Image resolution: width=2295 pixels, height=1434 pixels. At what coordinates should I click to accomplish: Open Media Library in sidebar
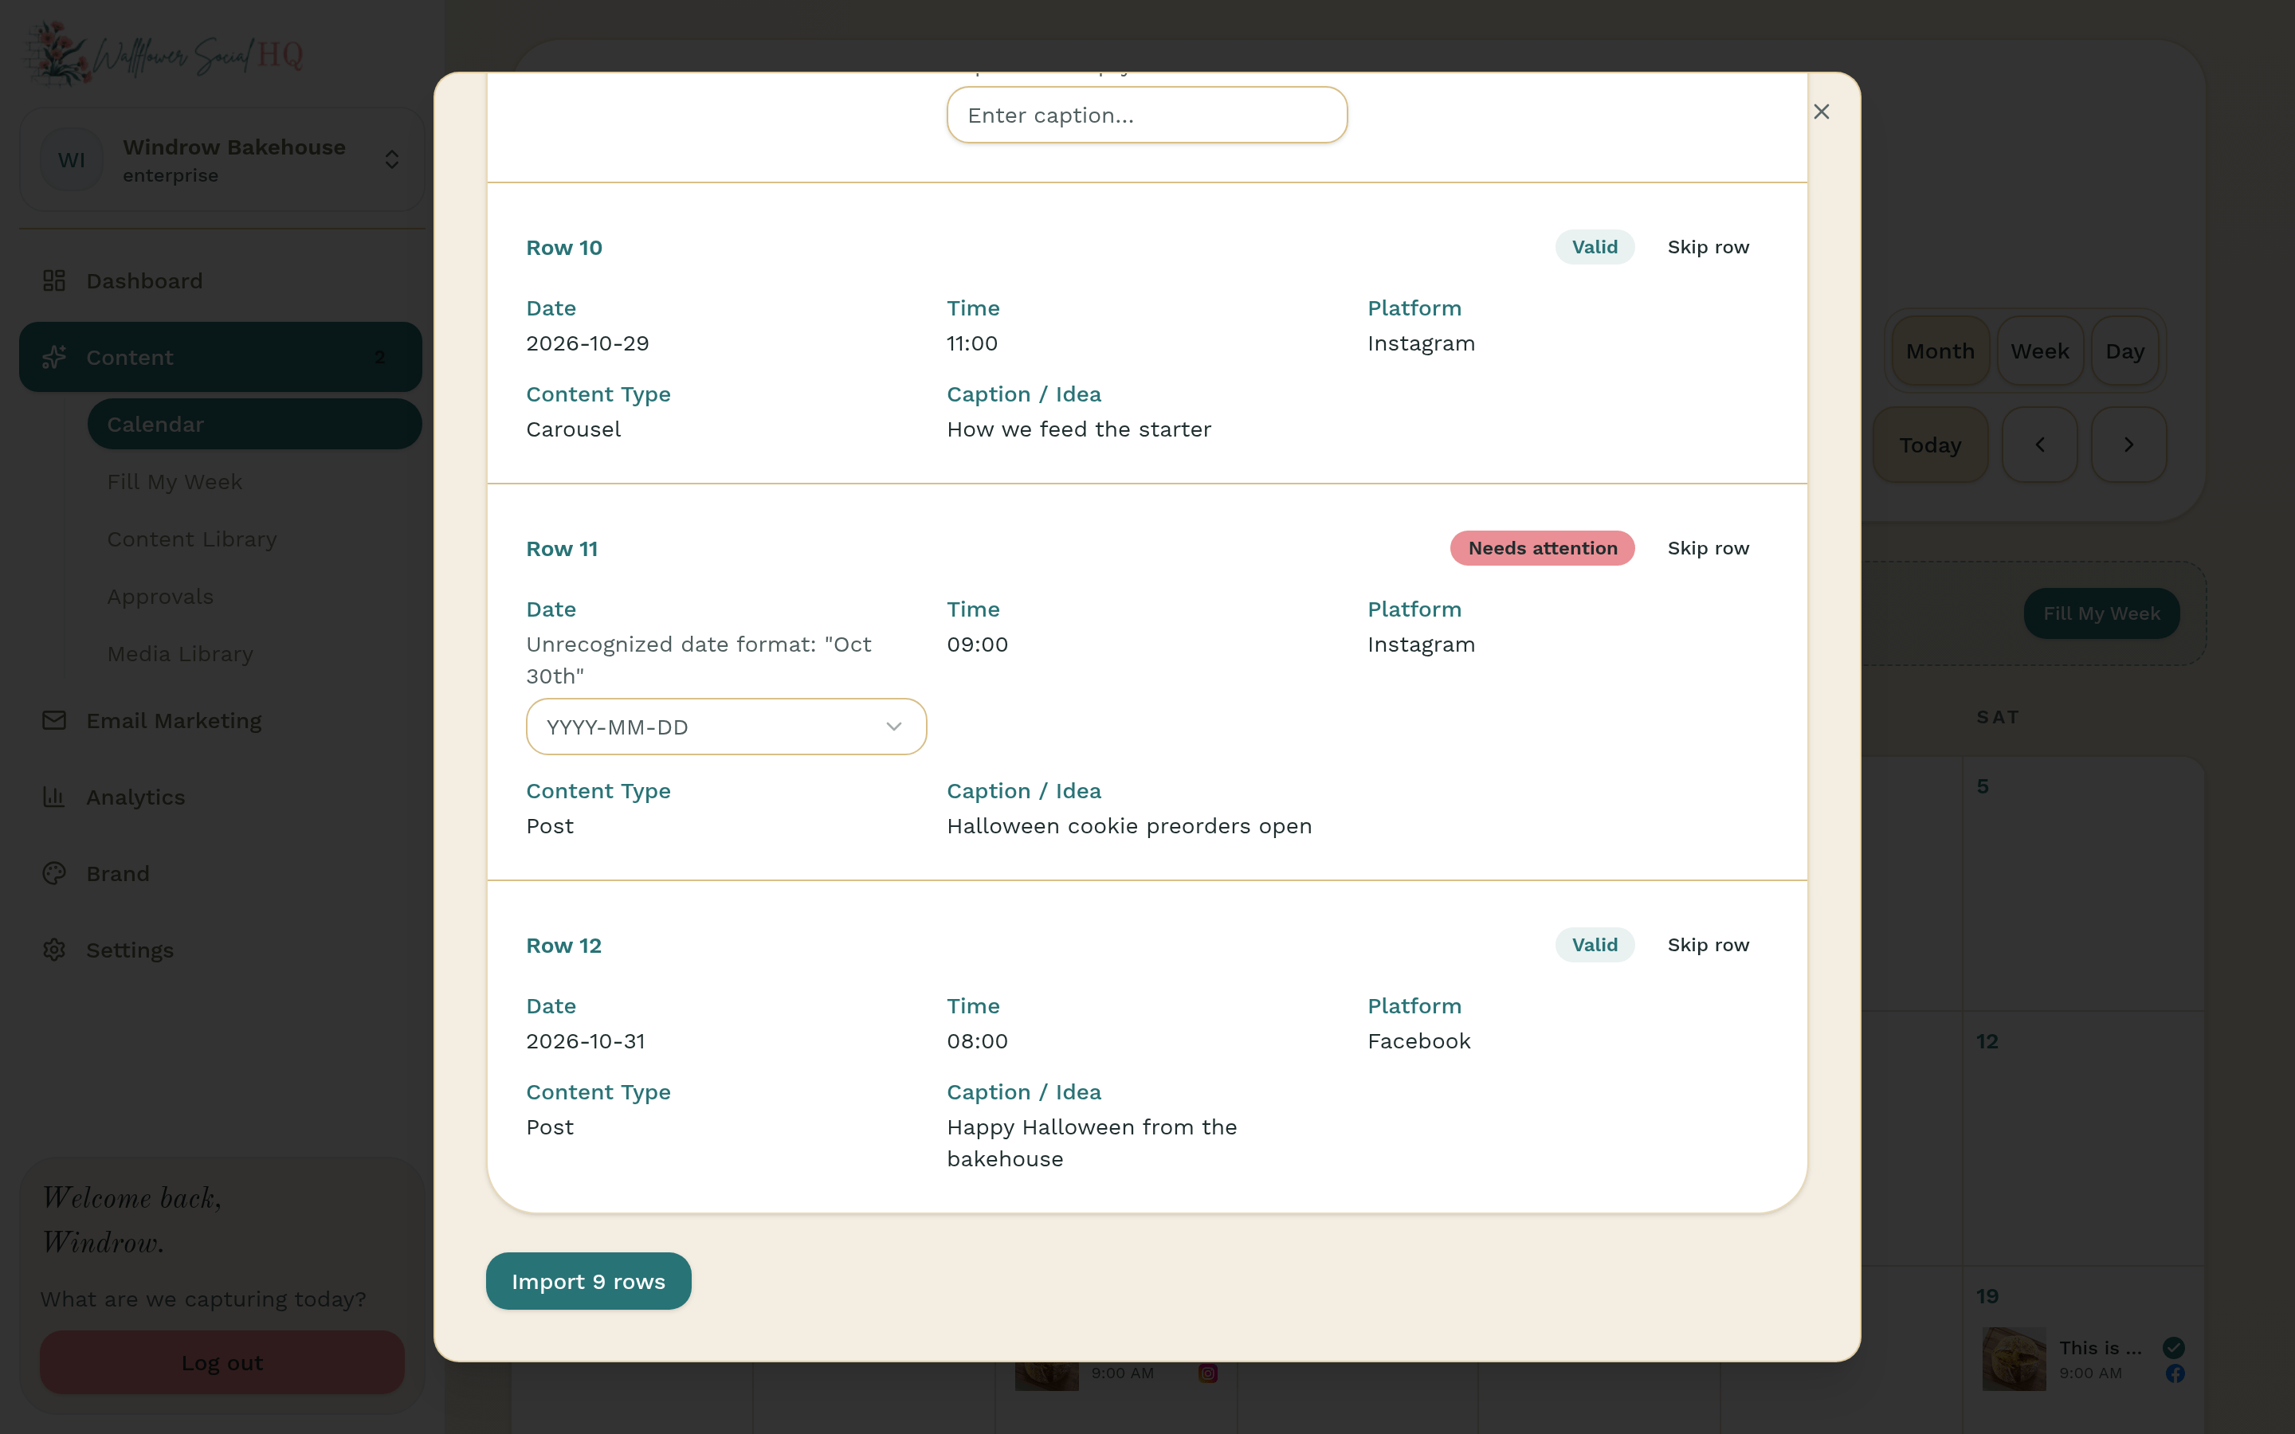pos(180,653)
